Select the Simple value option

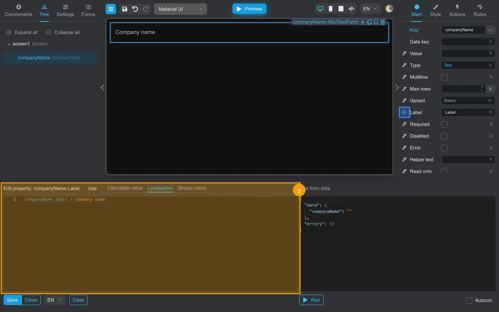[x=192, y=188]
